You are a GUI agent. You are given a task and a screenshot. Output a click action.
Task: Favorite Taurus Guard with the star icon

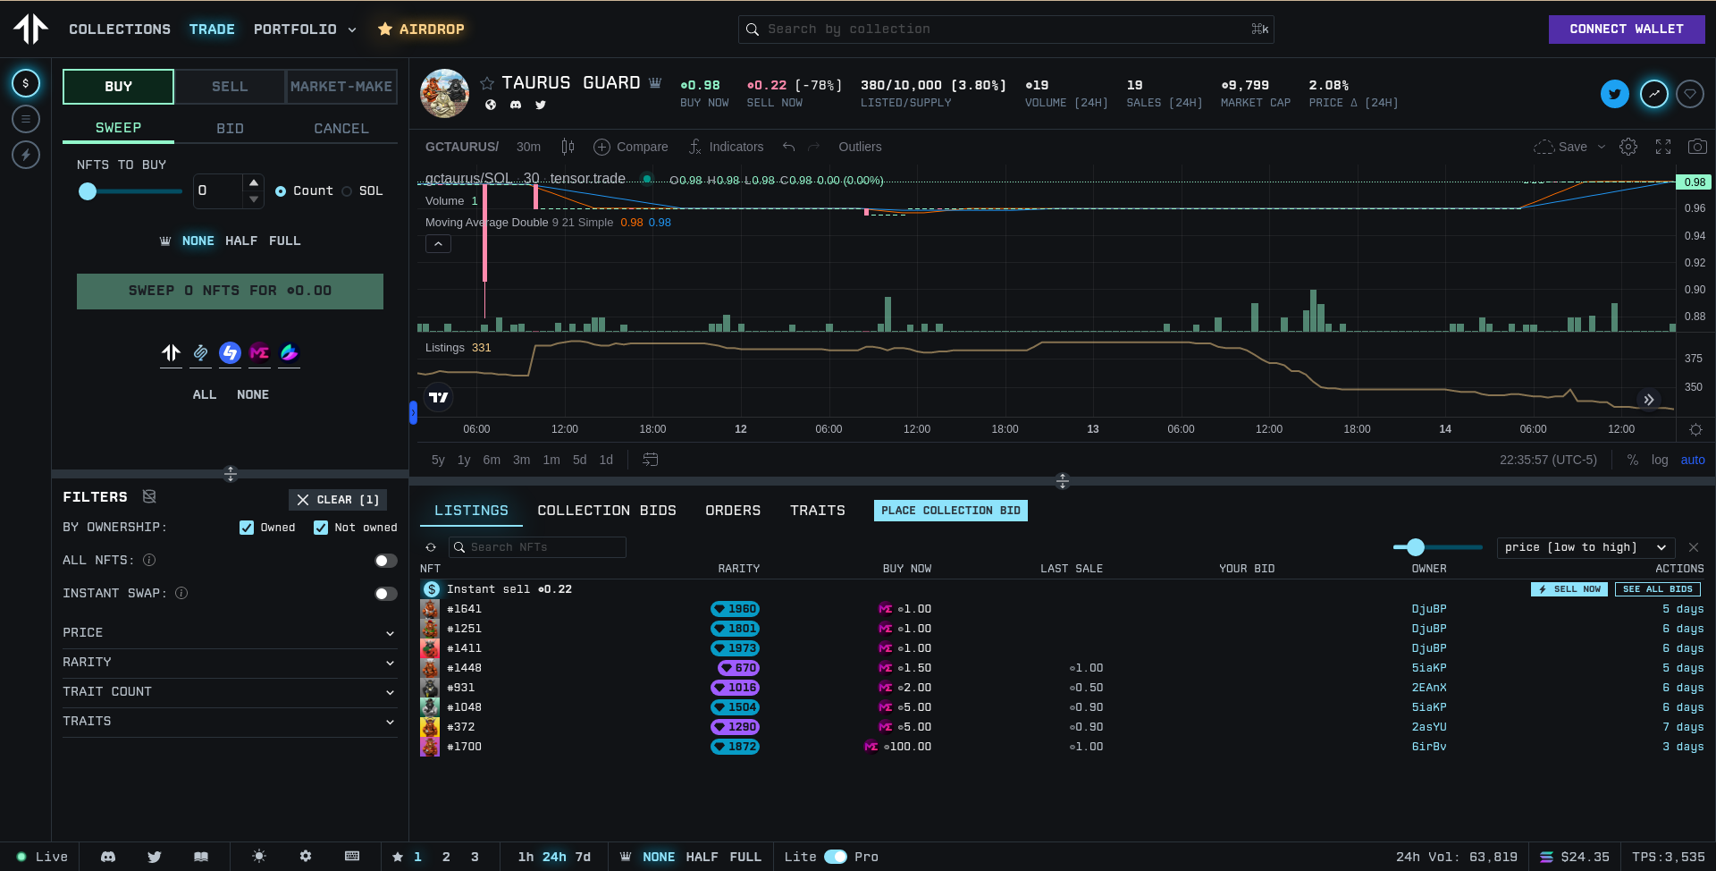point(487,83)
